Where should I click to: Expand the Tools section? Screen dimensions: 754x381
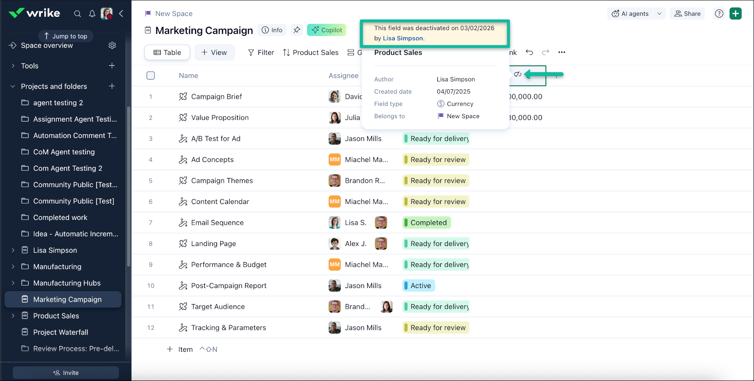point(13,66)
